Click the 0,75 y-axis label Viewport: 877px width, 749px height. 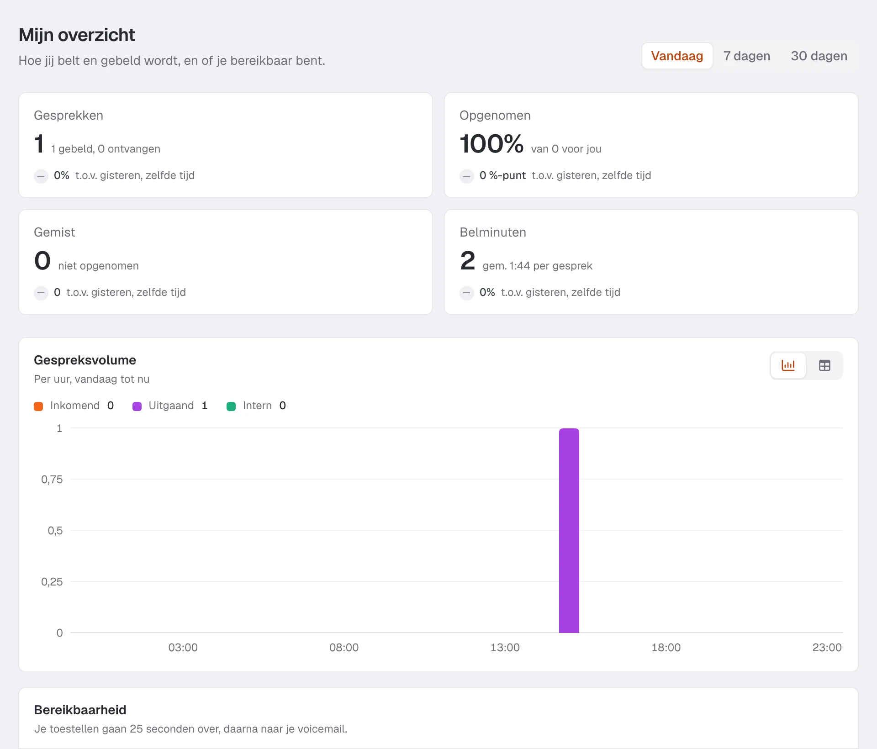click(52, 479)
